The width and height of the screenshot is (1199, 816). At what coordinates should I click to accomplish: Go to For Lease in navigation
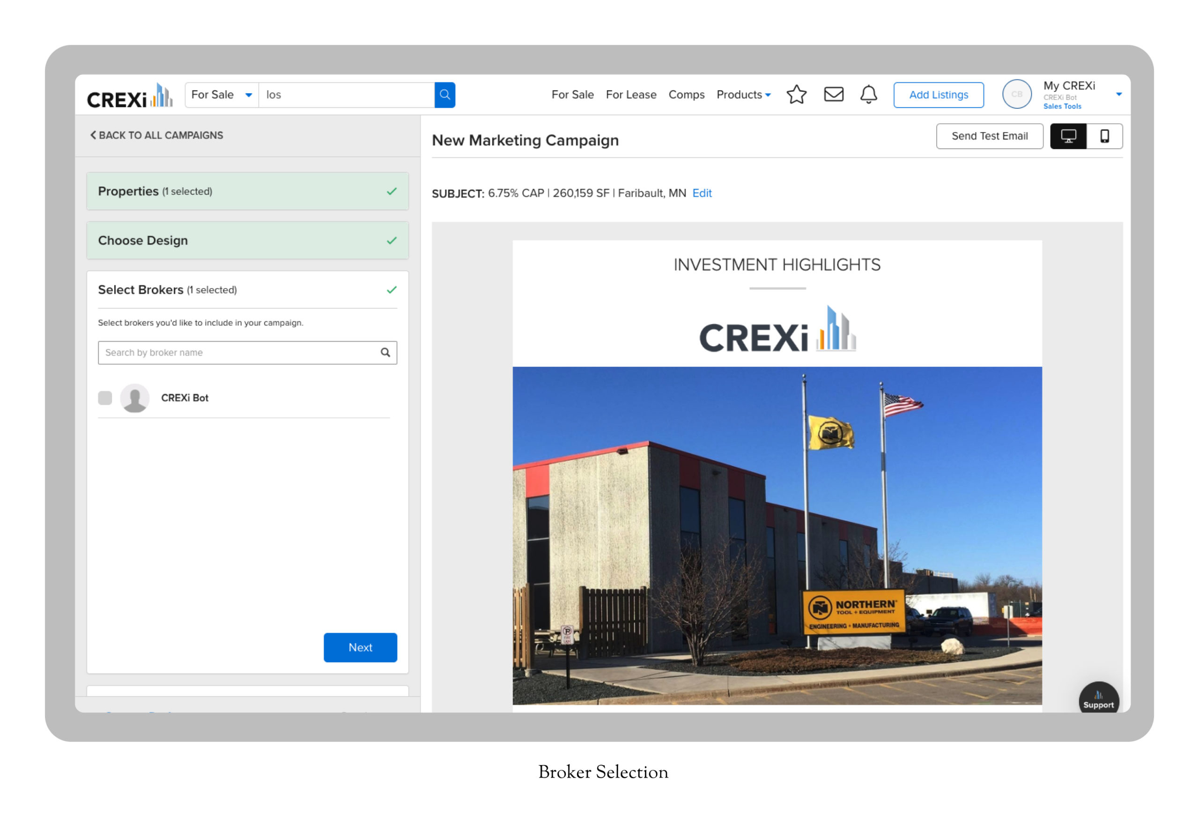tap(631, 95)
